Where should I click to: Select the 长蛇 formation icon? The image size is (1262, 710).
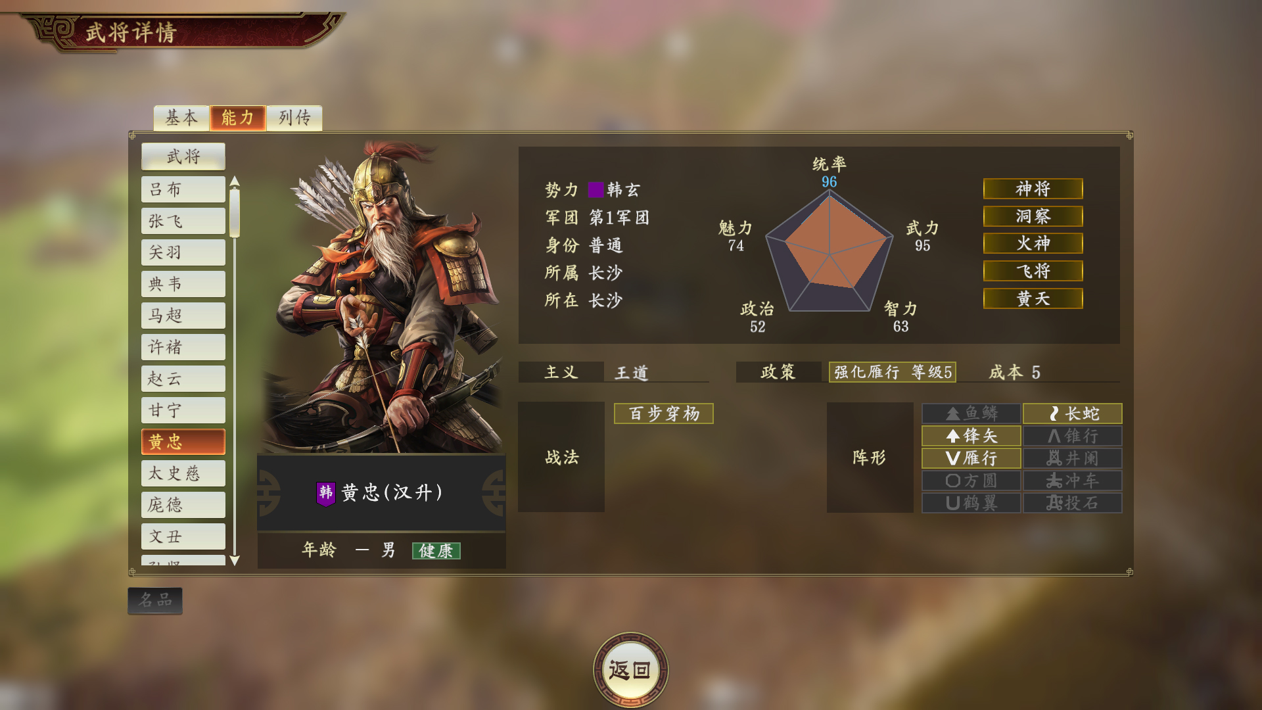(1072, 414)
